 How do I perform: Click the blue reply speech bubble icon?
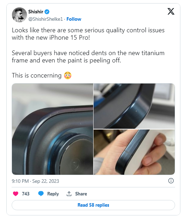click(41, 194)
